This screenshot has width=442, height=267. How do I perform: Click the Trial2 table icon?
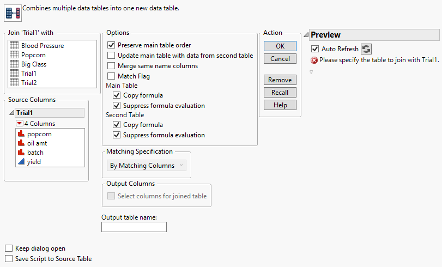(x=14, y=83)
